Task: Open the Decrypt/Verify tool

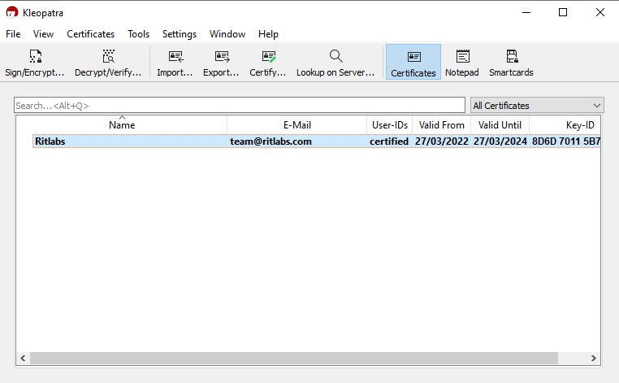Action: point(108,63)
